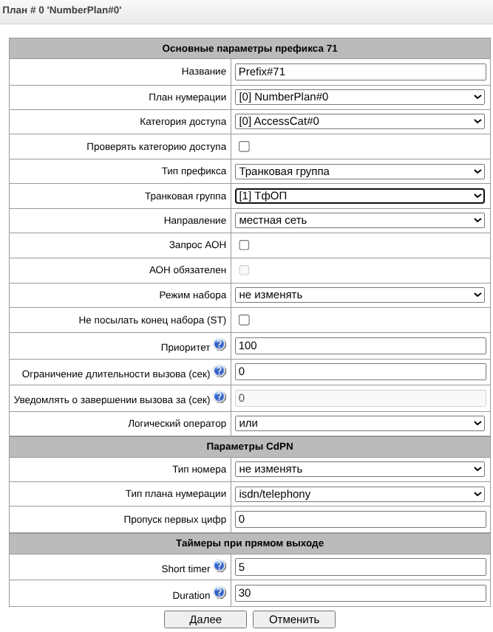Click the Название text field
This screenshot has height=632, width=493.
[x=360, y=72]
